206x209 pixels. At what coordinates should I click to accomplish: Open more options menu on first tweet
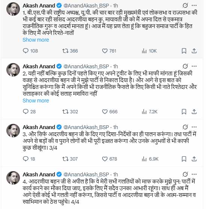pyautogui.click(x=194, y=6)
